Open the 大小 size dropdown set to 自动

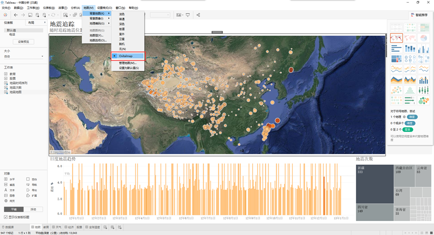24,56
